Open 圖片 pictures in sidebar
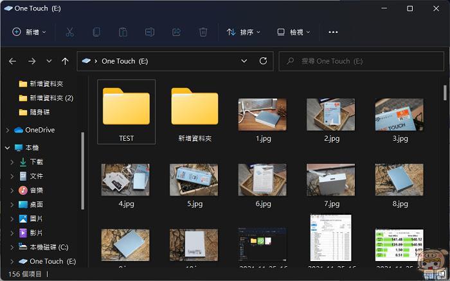The height and width of the screenshot is (281, 450). coord(31,219)
